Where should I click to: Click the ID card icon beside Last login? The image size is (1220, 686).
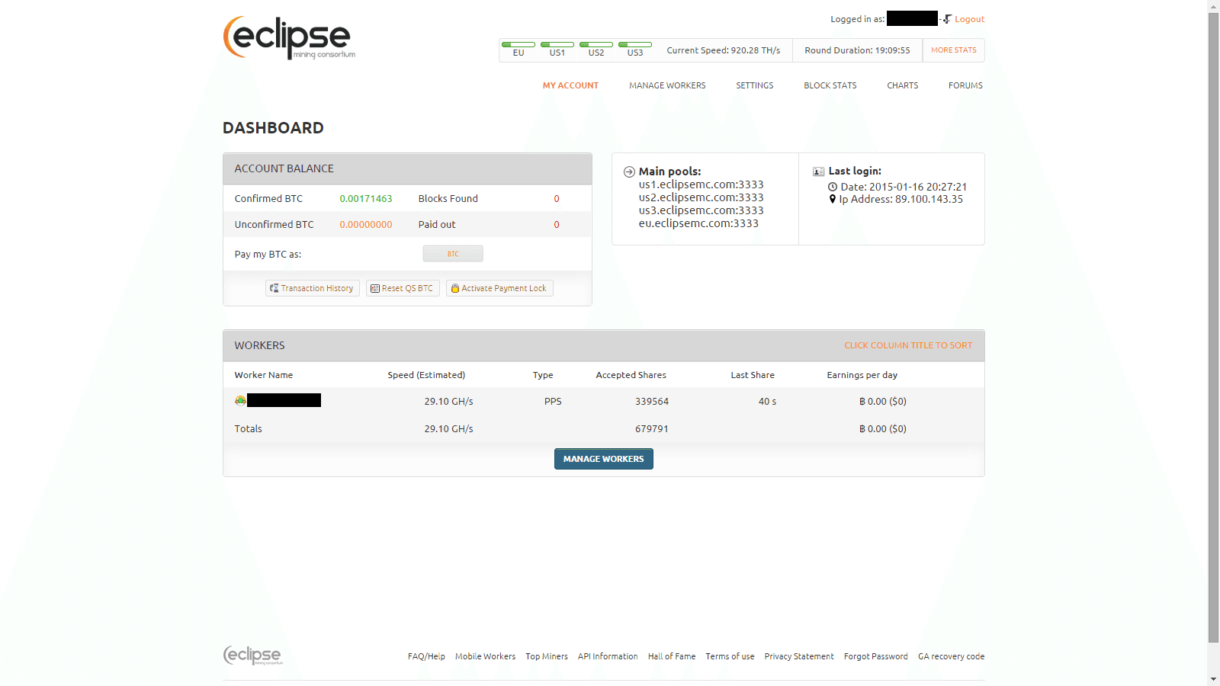[x=818, y=171]
